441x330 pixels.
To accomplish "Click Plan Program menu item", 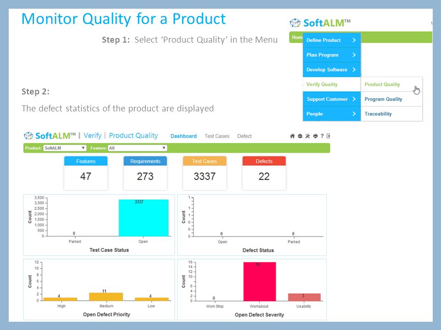I will [x=332, y=55].
